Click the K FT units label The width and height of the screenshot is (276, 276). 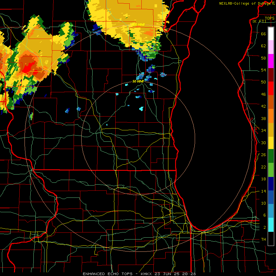(x=259, y=21)
